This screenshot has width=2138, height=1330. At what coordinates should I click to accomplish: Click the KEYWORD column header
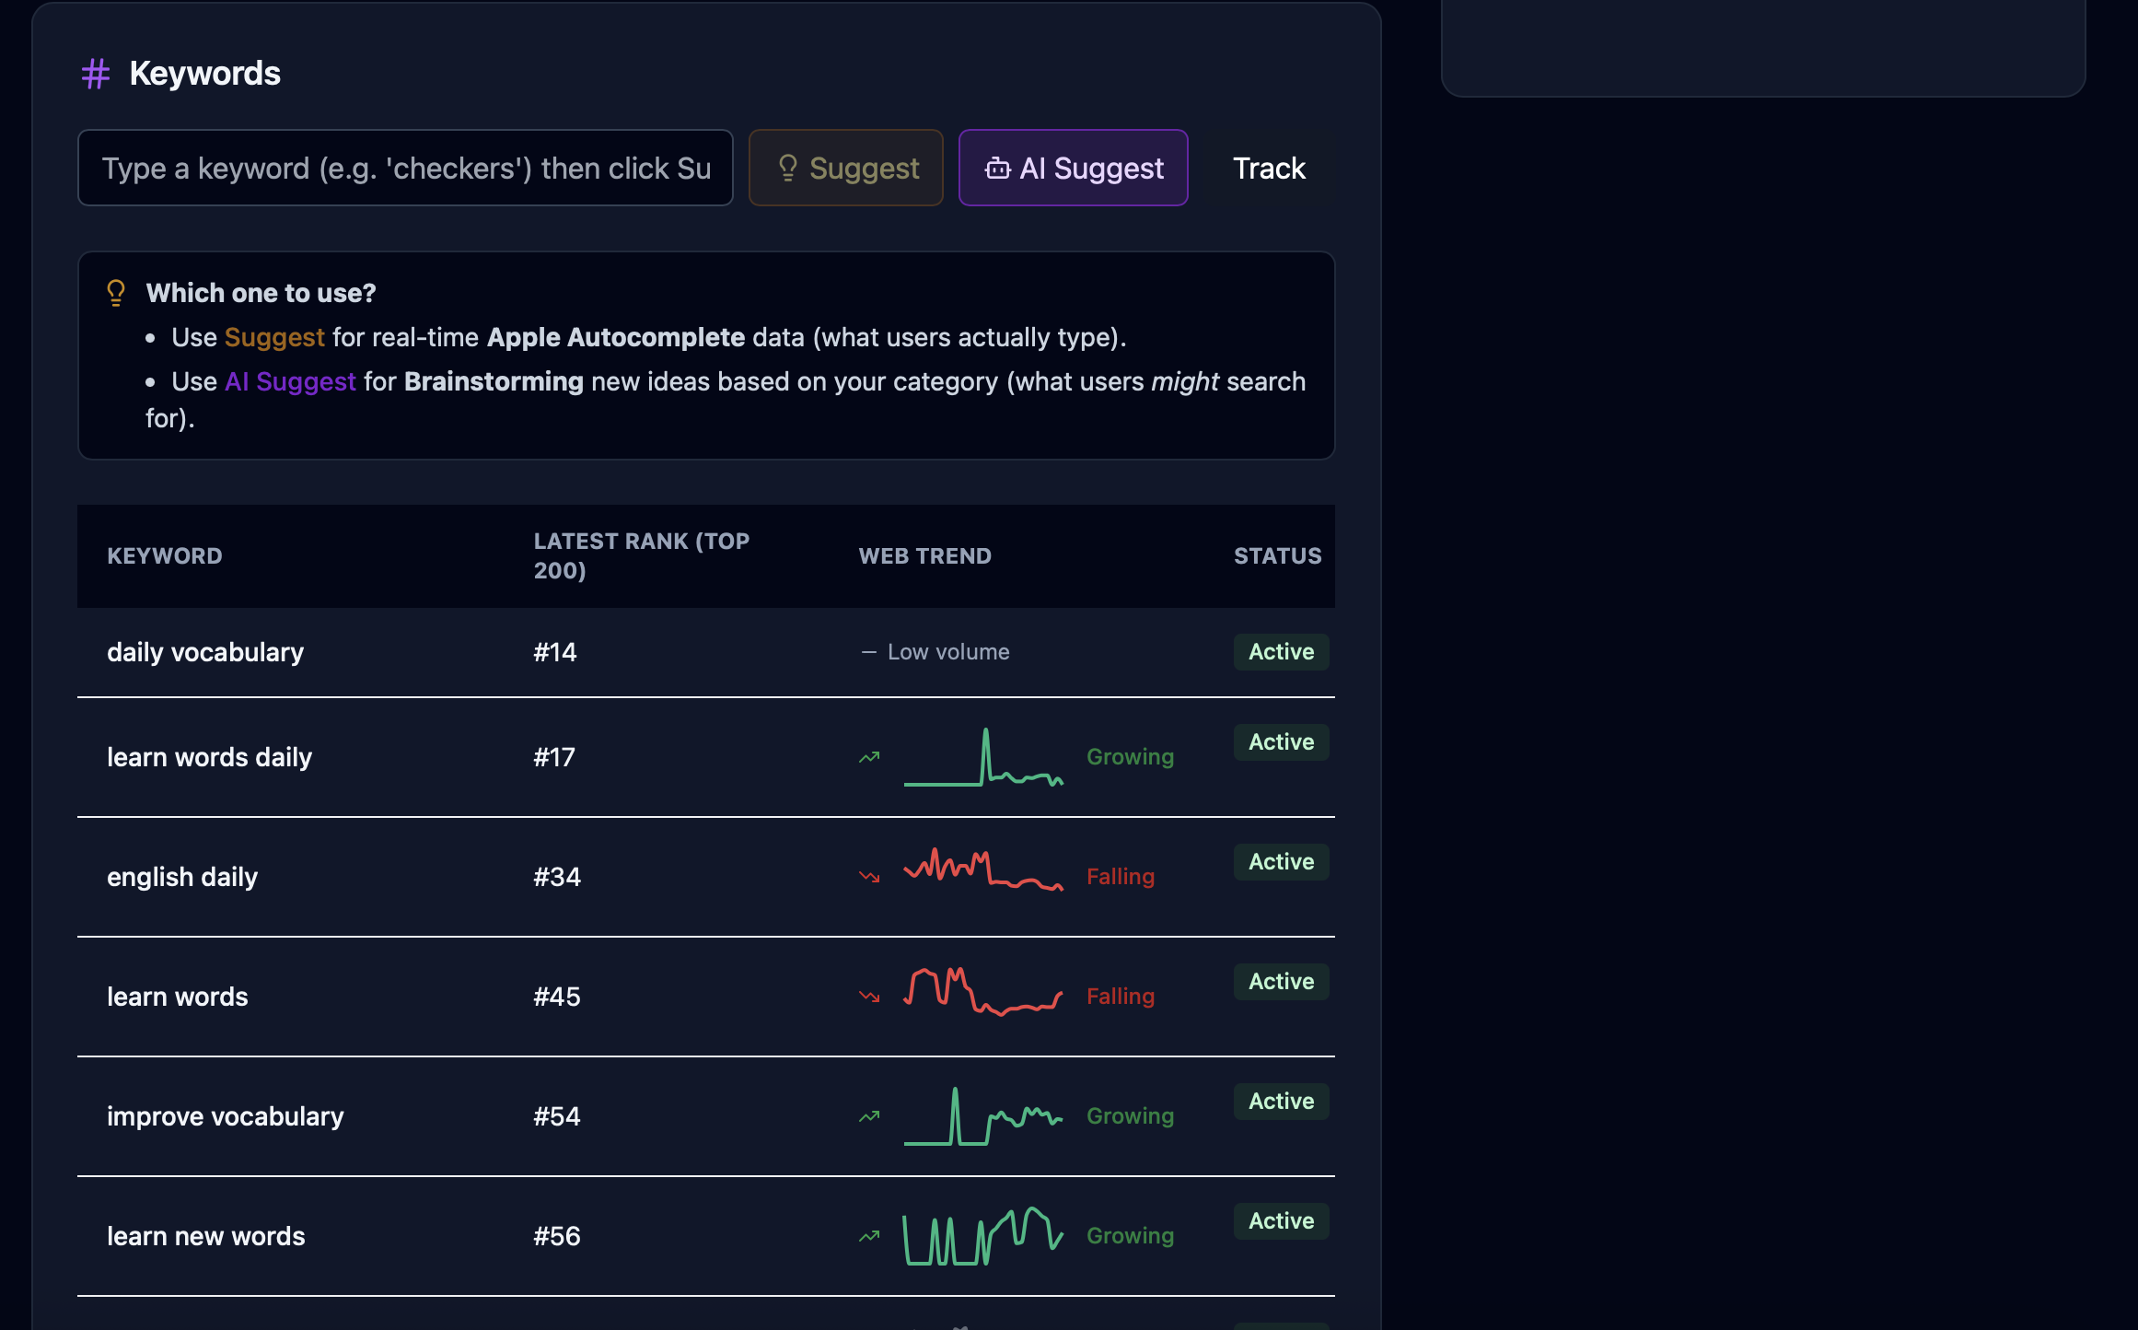click(165, 555)
